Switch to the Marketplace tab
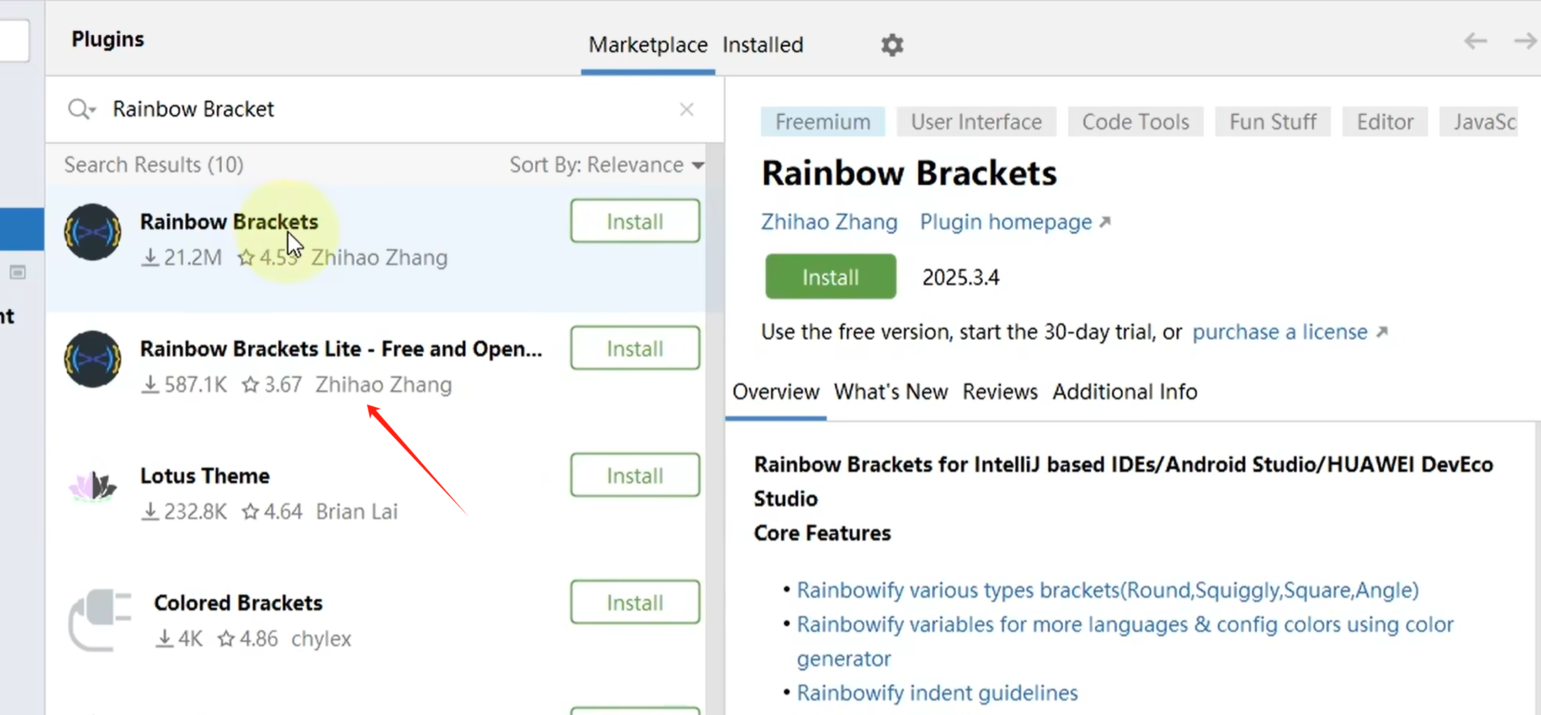 coord(648,45)
